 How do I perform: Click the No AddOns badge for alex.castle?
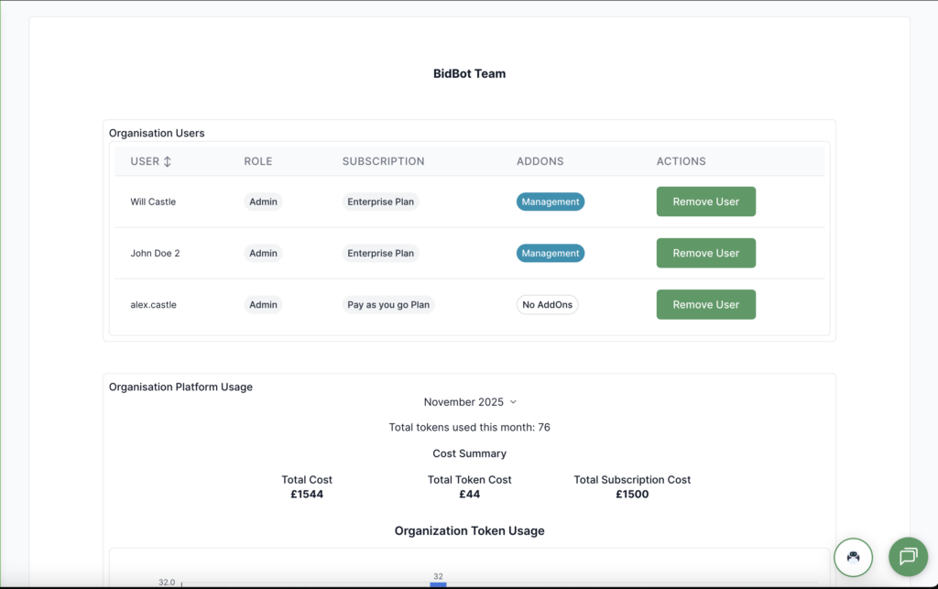point(547,305)
